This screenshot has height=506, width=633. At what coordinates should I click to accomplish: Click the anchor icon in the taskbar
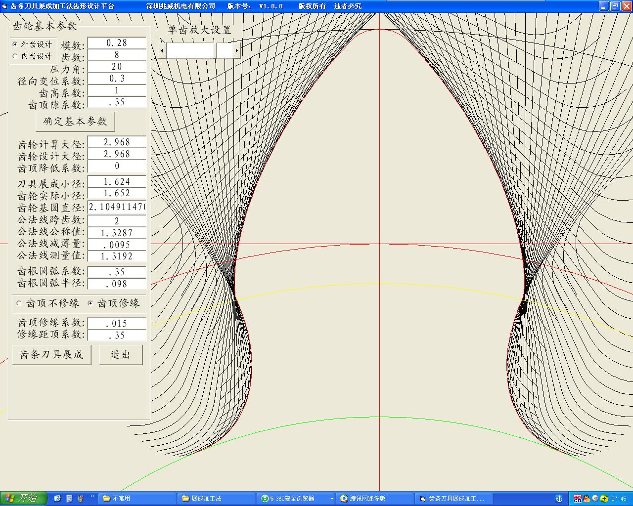(x=559, y=499)
